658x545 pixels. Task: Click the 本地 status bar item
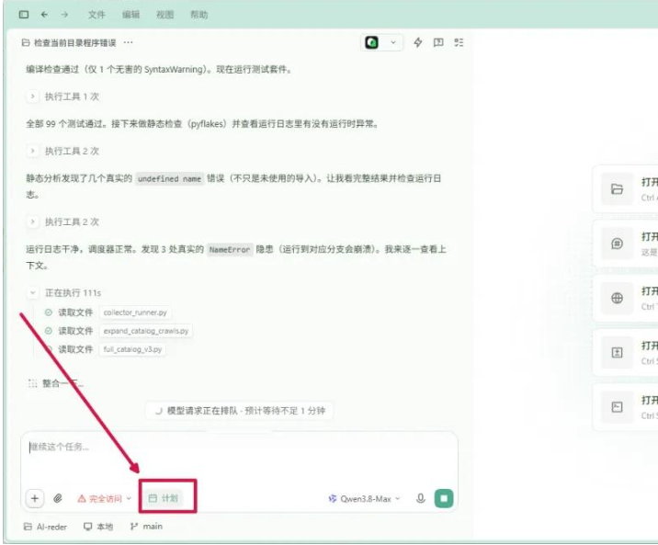click(x=98, y=527)
